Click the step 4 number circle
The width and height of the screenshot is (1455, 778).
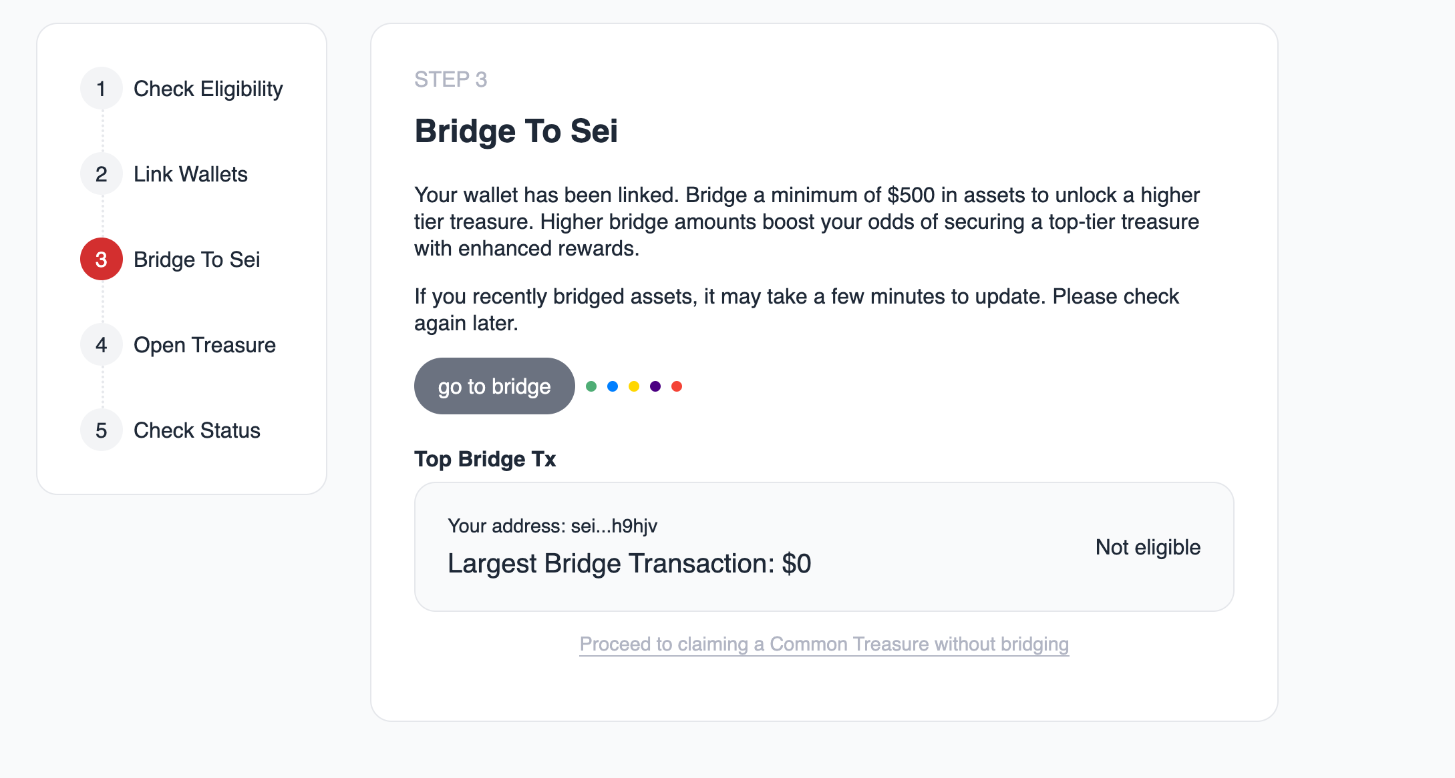coord(102,344)
